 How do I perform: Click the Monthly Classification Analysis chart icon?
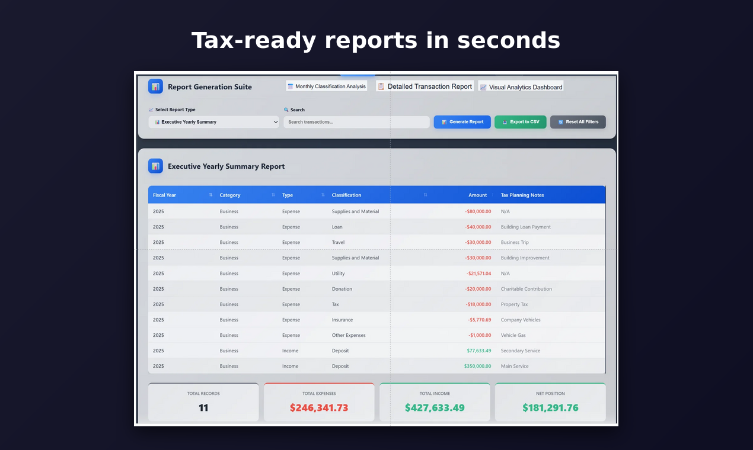pyautogui.click(x=291, y=85)
